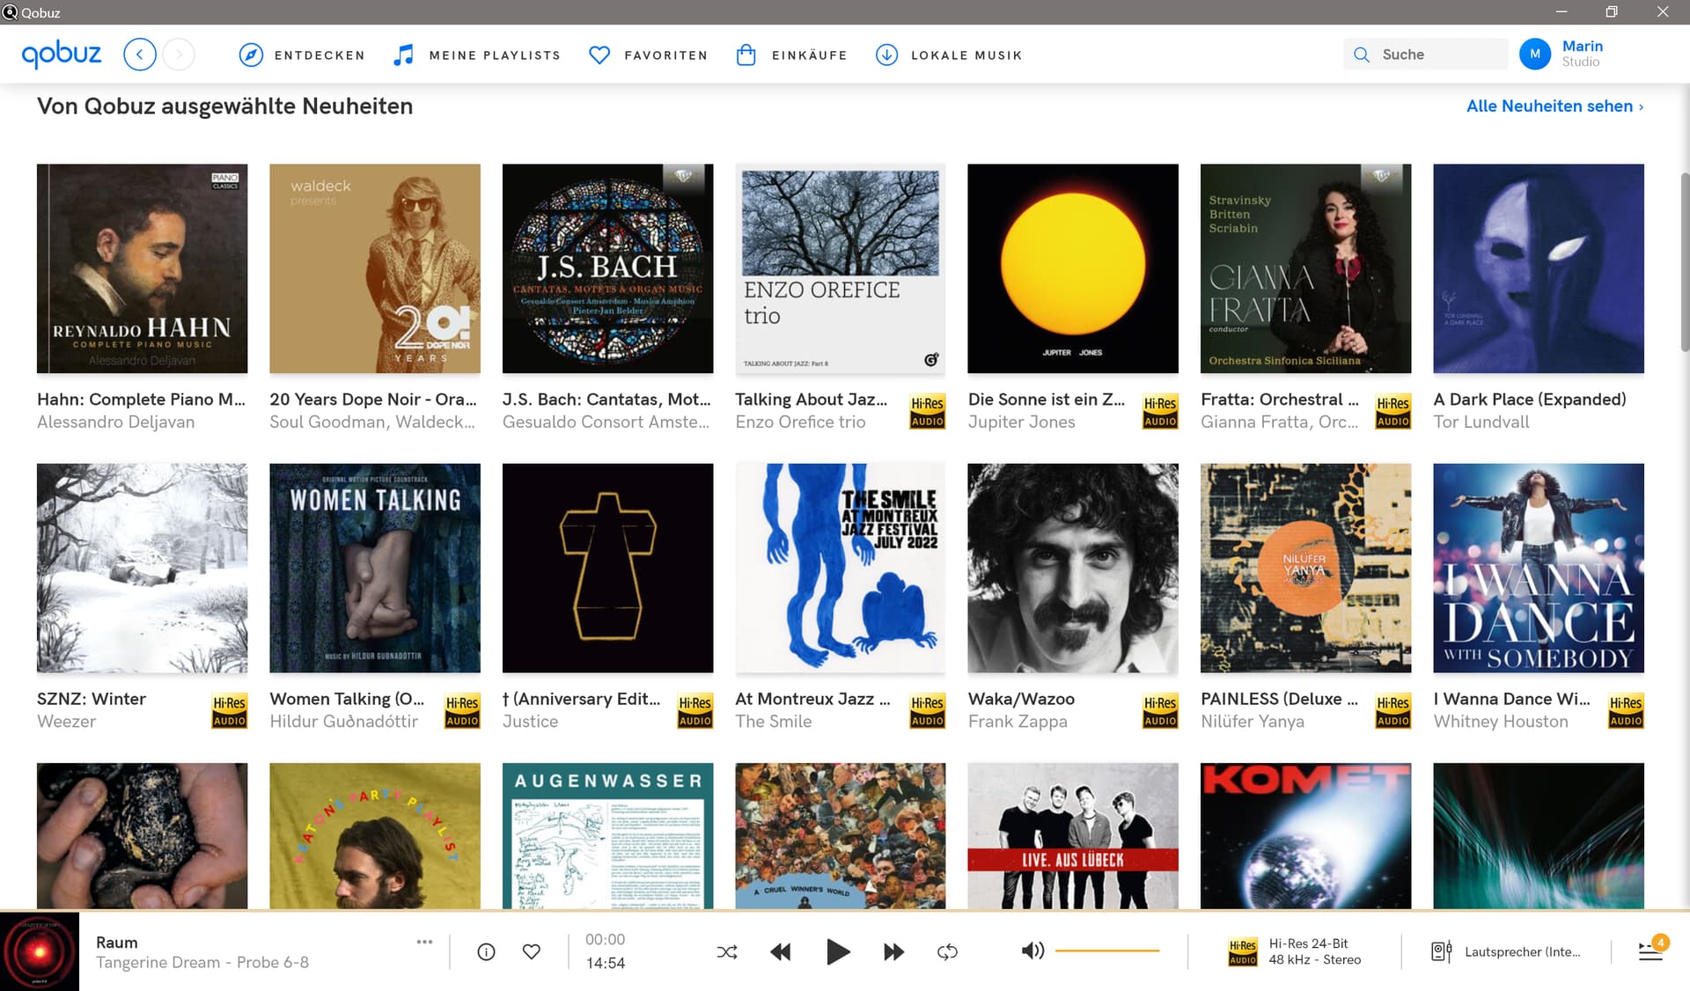
Task: Click Hi-Res badge for Talking About Jazz
Action: point(927,411)
